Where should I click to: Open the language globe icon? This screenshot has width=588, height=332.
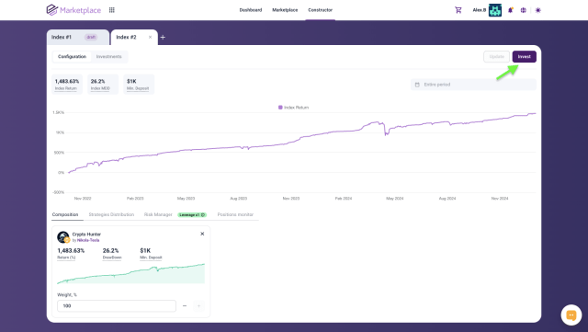click(524, 10)
